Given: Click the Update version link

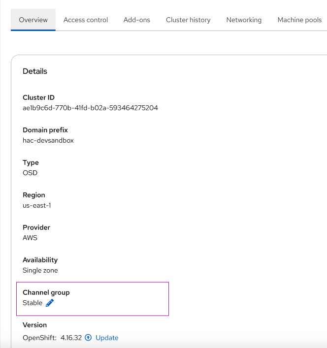Looking at the screenshot, I should pyautogui.click(x=107, y=338).
